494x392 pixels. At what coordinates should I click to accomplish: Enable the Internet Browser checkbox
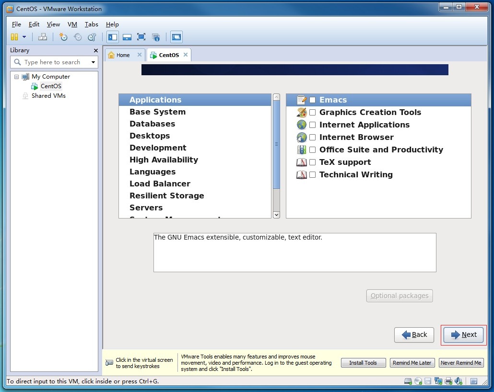pos(312,138)
